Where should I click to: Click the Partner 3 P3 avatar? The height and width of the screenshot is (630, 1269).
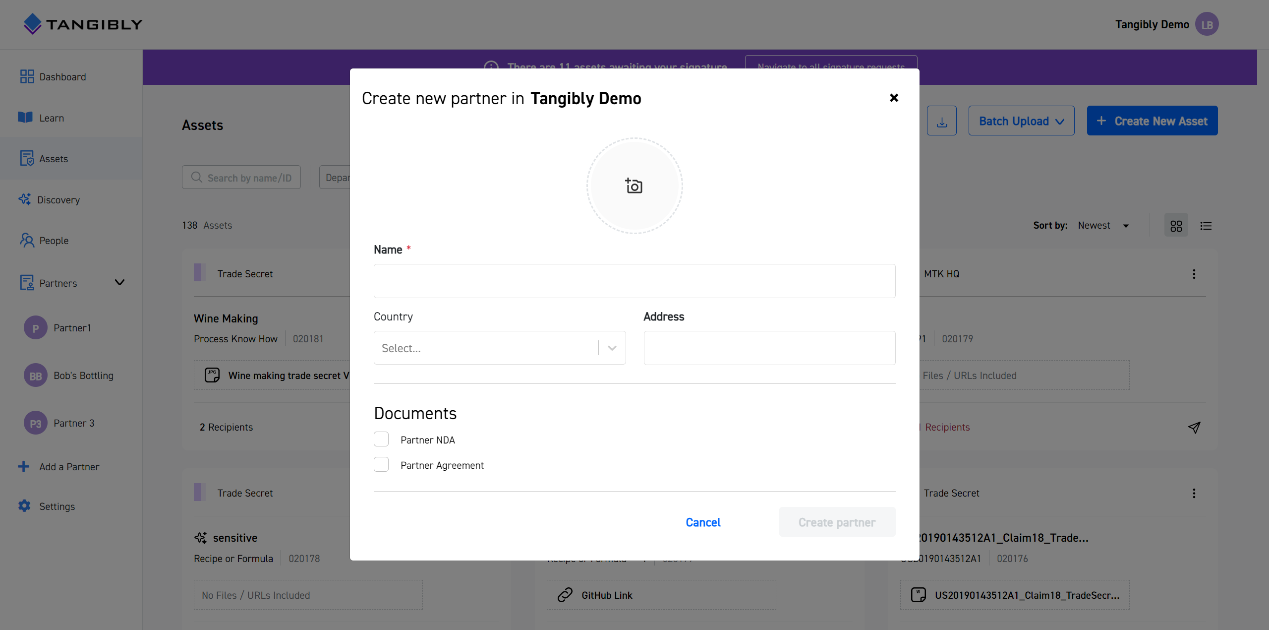tap(36, 423)
